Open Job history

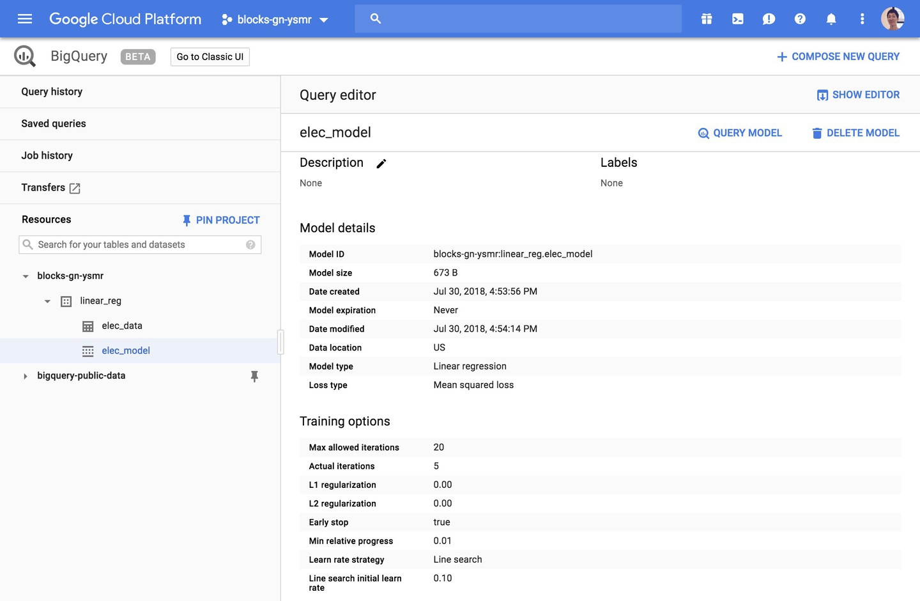click(47, 155)
